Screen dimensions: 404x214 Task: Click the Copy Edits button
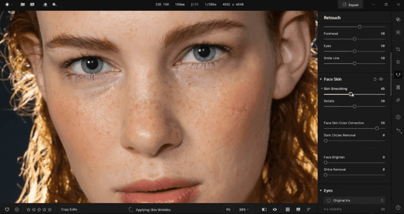[69, 209]
